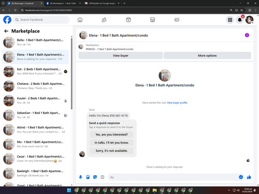
Task: Open the Marketplace storefront icon
Action: tap(152, 20)
